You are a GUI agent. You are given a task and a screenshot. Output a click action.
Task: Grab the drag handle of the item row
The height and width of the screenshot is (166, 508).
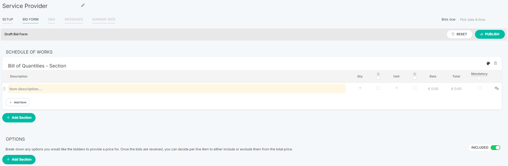(x=4, y=89)
